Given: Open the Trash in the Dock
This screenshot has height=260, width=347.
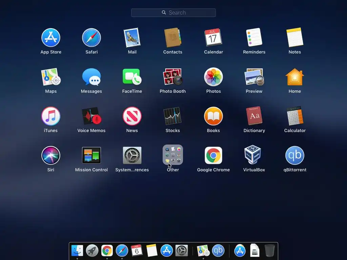Looking at the screenshot, I should click(x=269, y=251).
